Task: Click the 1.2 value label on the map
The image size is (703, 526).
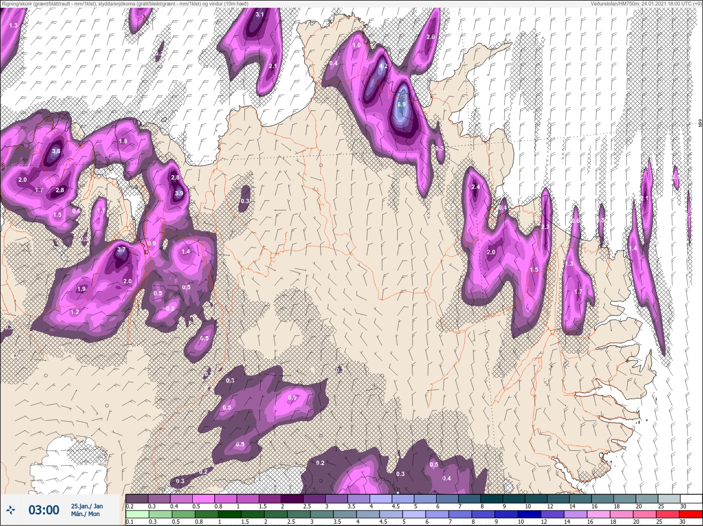Action: tap(75, 312)
